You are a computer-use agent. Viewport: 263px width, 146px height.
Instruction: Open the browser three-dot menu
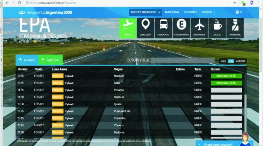(258, 3)
